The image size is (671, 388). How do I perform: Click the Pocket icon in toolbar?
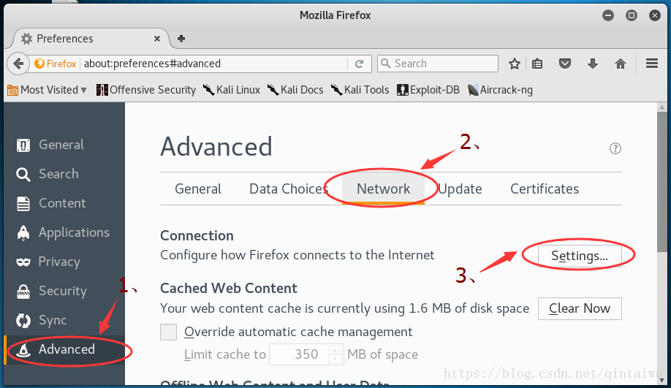(x=564, y=64)
